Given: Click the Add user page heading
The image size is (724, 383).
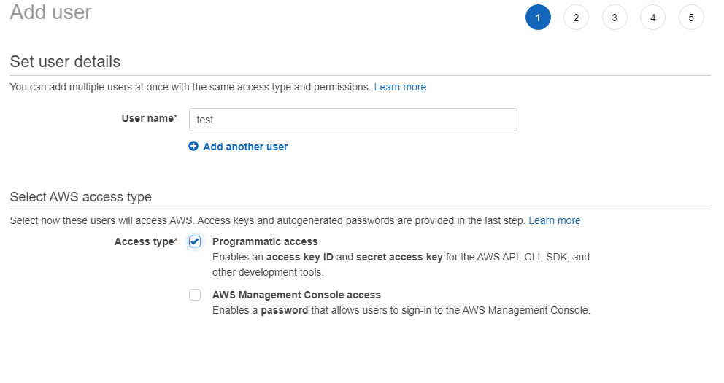Looking at the screenshot, I should (x=51, y=12).
